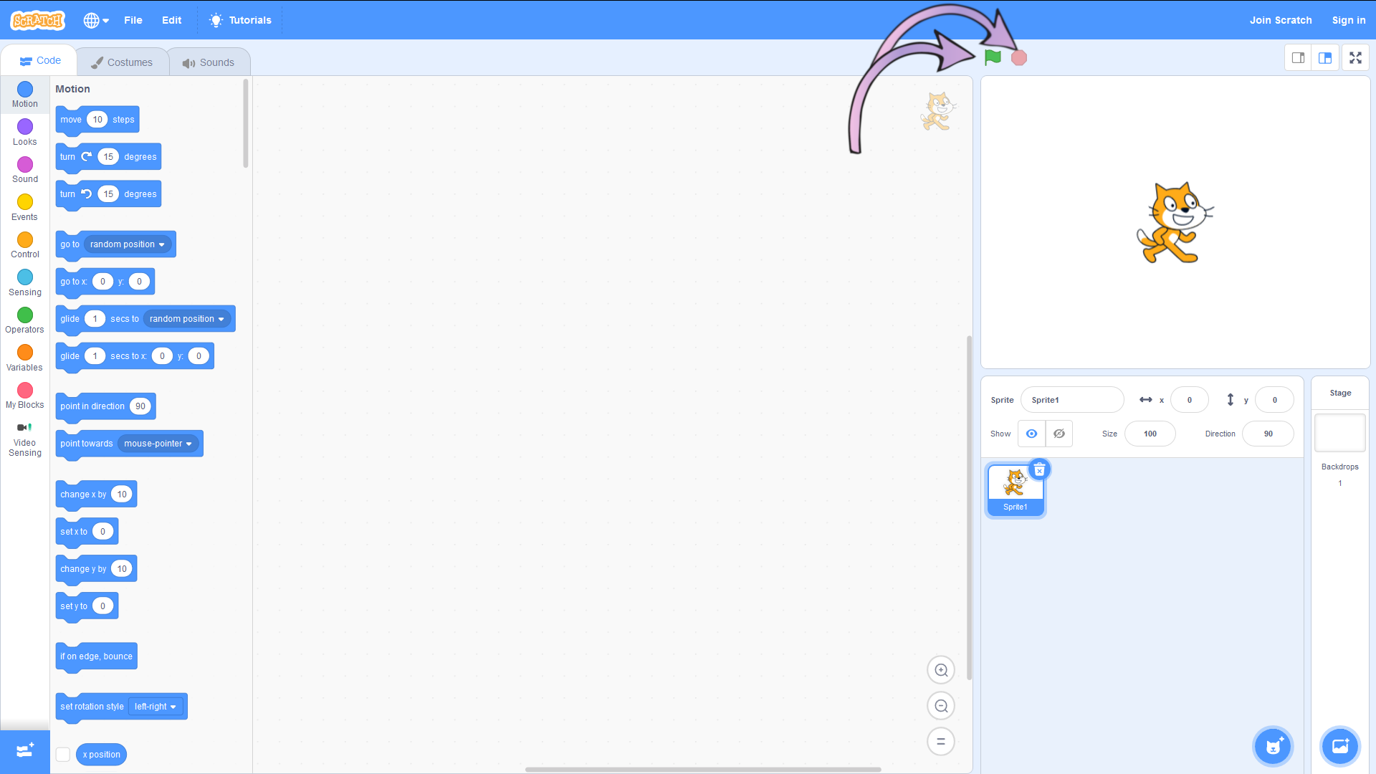This screenshot has width=1376, height=774.
Task: Delete Sprite1 using trash icon
Action: [x=1039, y=470]
